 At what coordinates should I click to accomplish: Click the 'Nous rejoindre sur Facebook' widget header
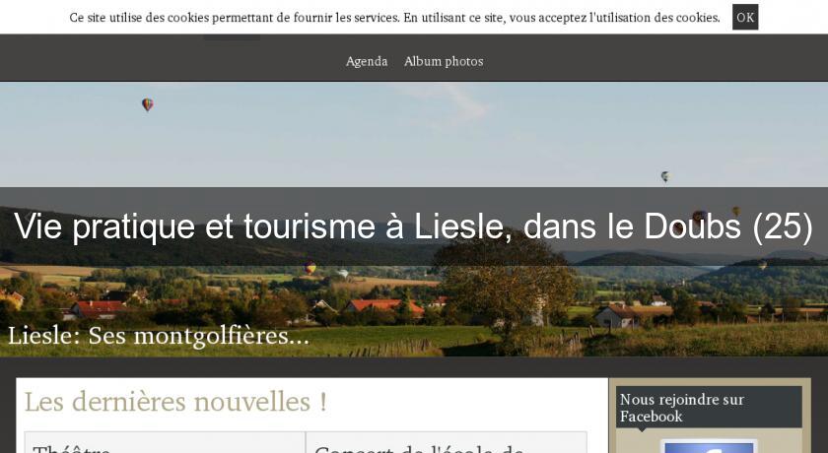[x=709, y=407]
